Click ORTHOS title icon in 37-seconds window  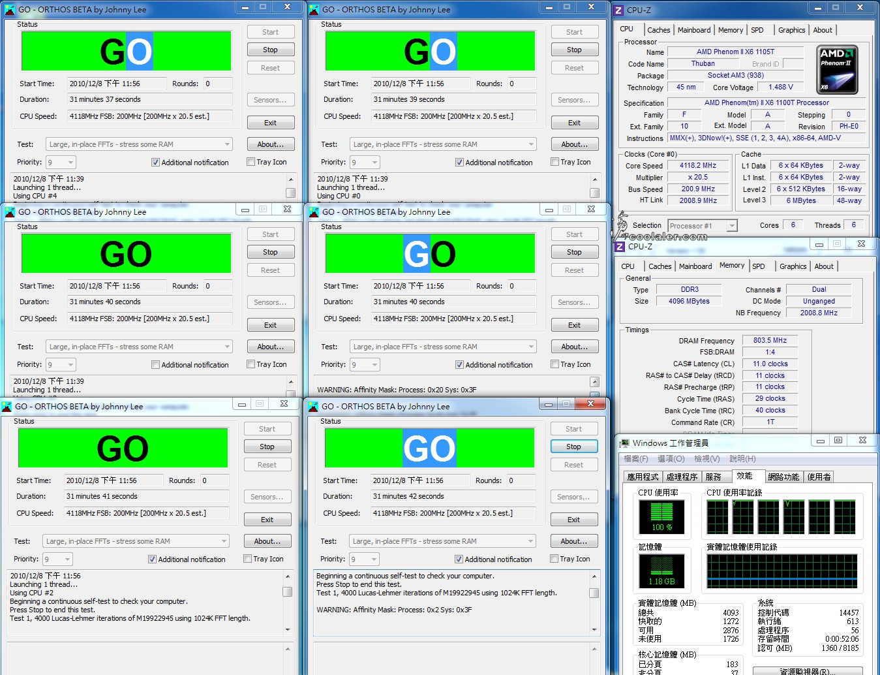tap(9, 10)
